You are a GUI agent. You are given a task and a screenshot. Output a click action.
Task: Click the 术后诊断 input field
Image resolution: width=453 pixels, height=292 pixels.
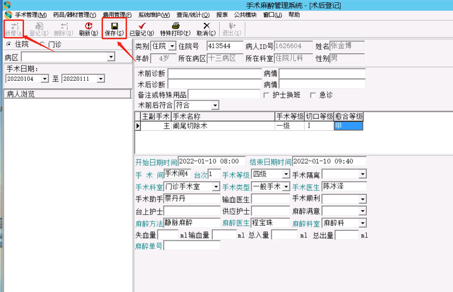tap(215, 85)
